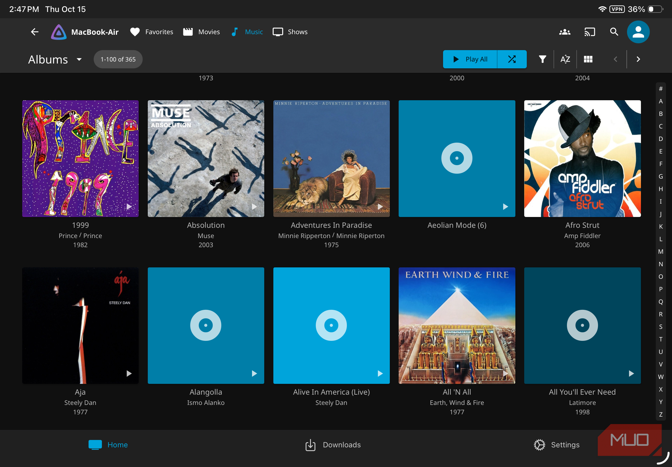Open artist link Latimore

[582, 403]
